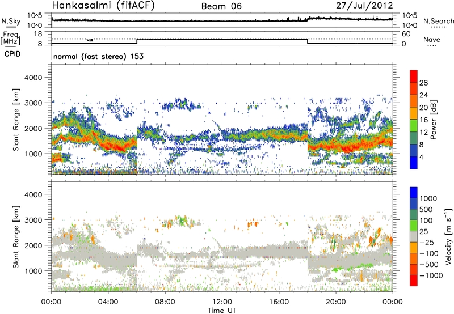Click the '-1000' velocity colorbar tick
This screenshot has width=454, height=314.
[431, 275]
